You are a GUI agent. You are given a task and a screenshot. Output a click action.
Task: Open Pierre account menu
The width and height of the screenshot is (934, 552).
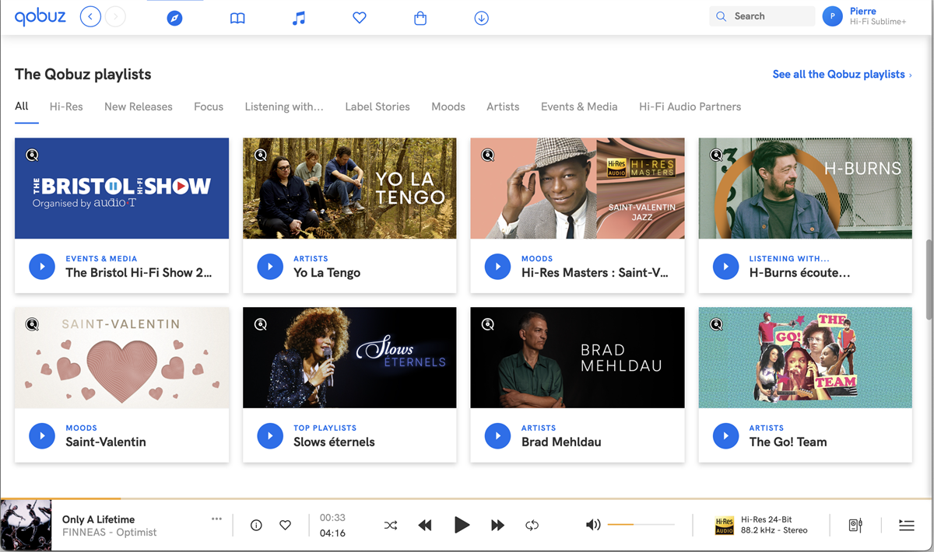click(866, 16)
